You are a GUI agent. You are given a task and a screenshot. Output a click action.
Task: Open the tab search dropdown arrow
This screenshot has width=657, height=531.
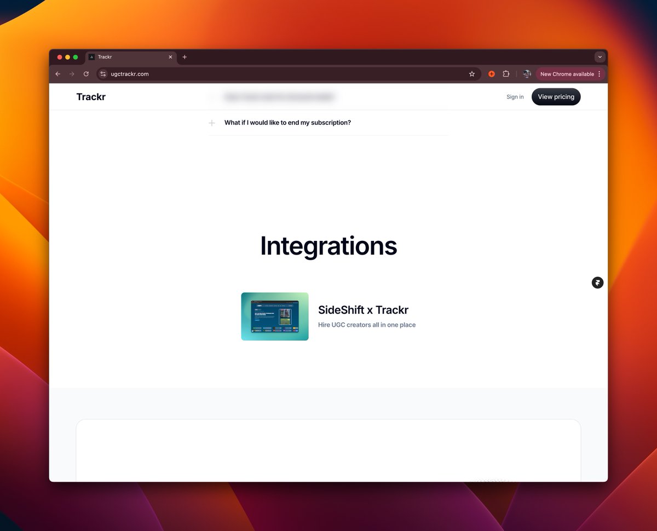tap(600, 57)
